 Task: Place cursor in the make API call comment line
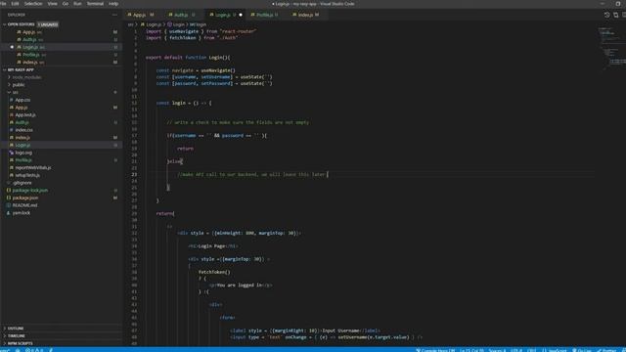251,174
